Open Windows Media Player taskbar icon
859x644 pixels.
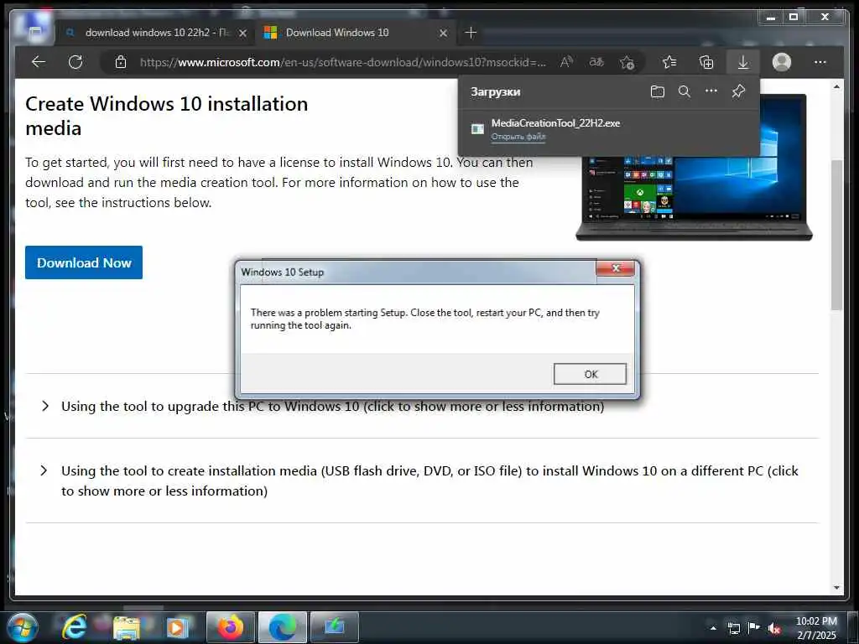click(x=177, y=627)
